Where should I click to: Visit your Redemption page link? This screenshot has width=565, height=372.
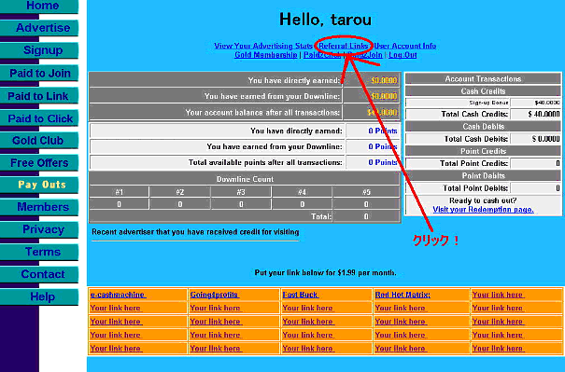coord(483,210)
